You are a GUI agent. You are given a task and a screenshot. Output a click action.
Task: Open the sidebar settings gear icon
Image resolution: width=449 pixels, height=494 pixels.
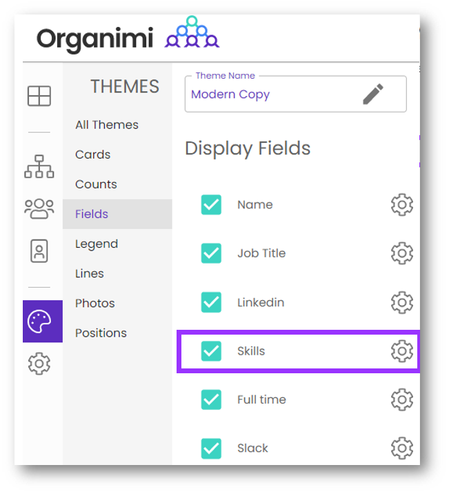tap(39, 364)
